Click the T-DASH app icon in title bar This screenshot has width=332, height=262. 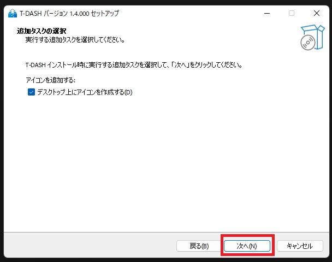click(x=12, y=13)
